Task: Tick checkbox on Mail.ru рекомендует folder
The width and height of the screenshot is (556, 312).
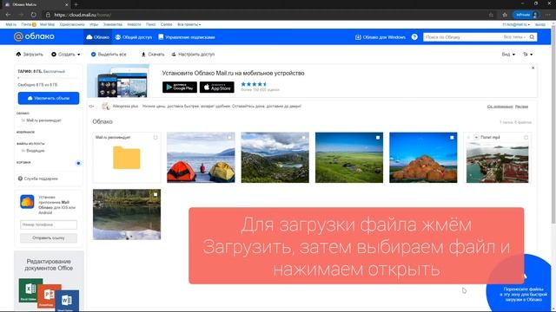Action: point(156,137)
